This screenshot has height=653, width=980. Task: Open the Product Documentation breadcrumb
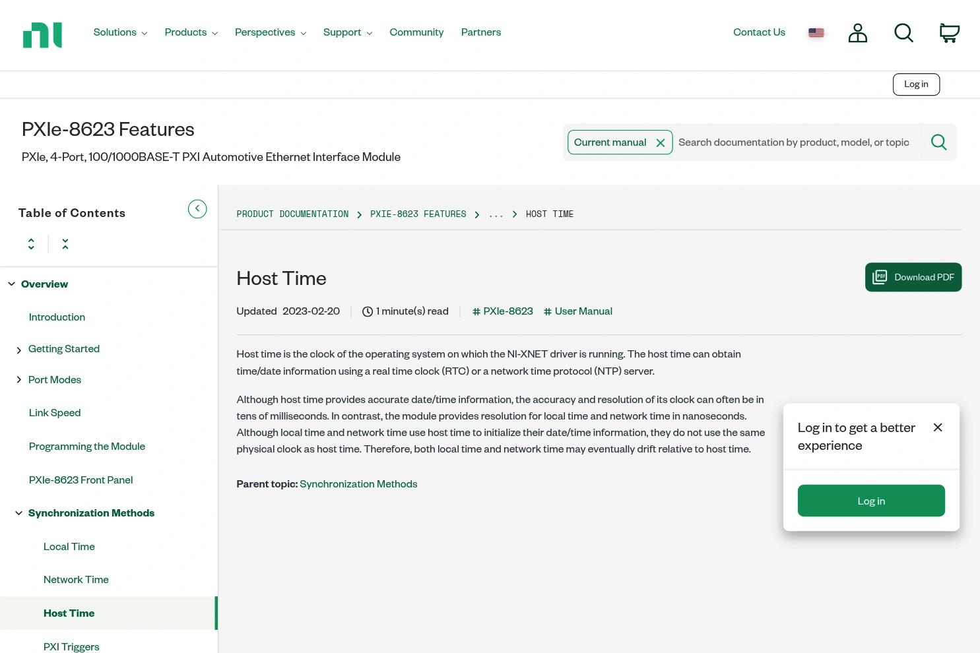[292, 214]
